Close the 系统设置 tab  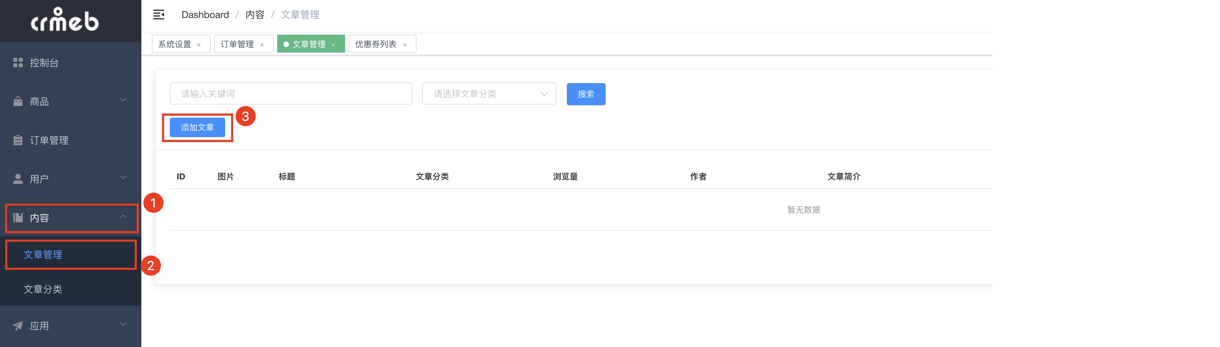(x=199, y=44)
